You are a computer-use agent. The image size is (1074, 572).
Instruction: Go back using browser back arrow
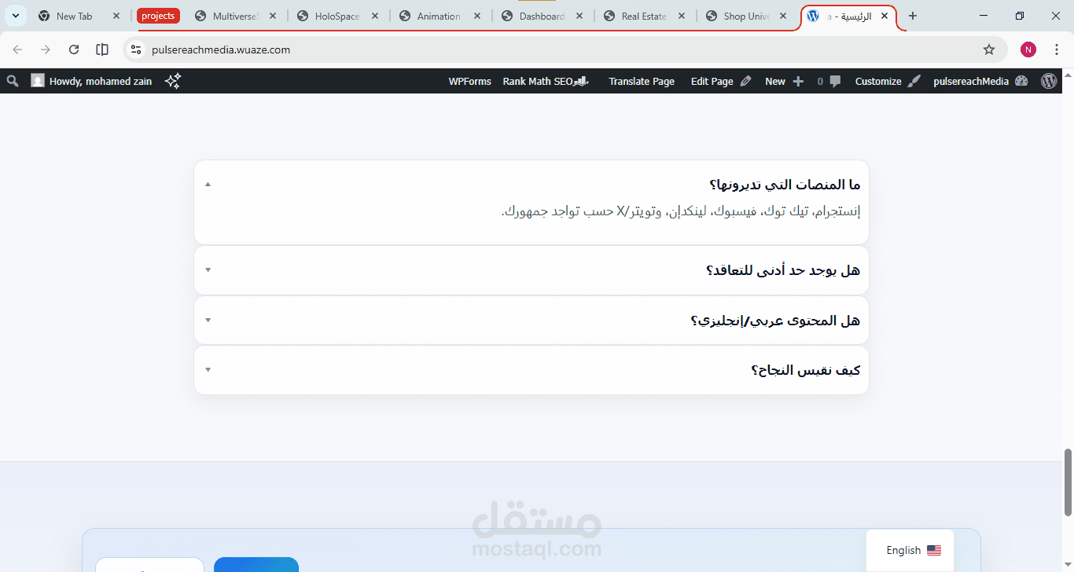click(17, 49)
